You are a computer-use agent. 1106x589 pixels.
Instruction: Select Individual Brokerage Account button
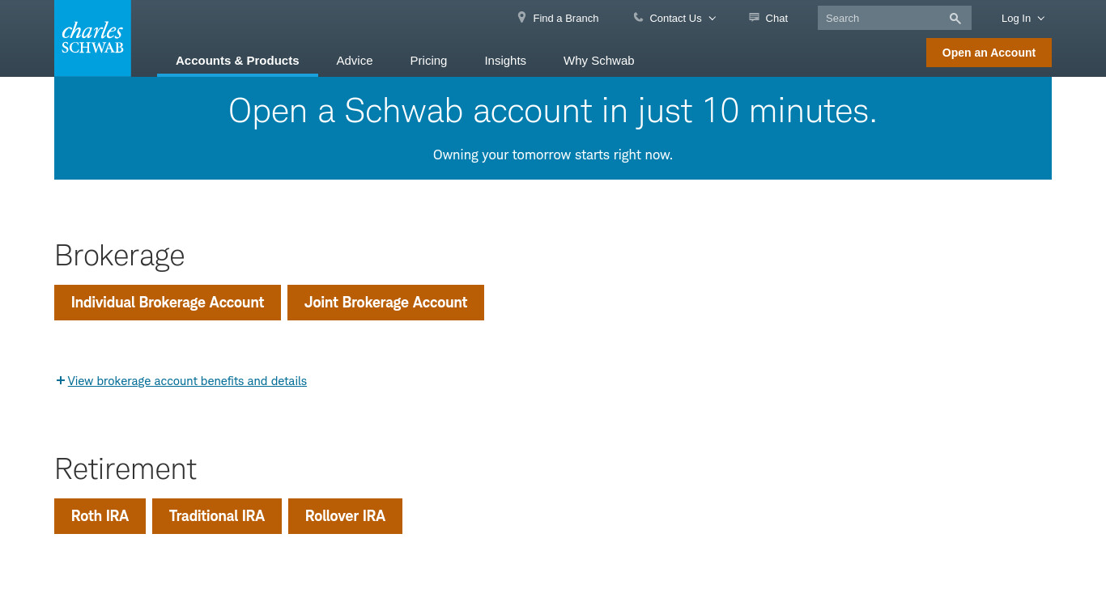click(168, 303)
